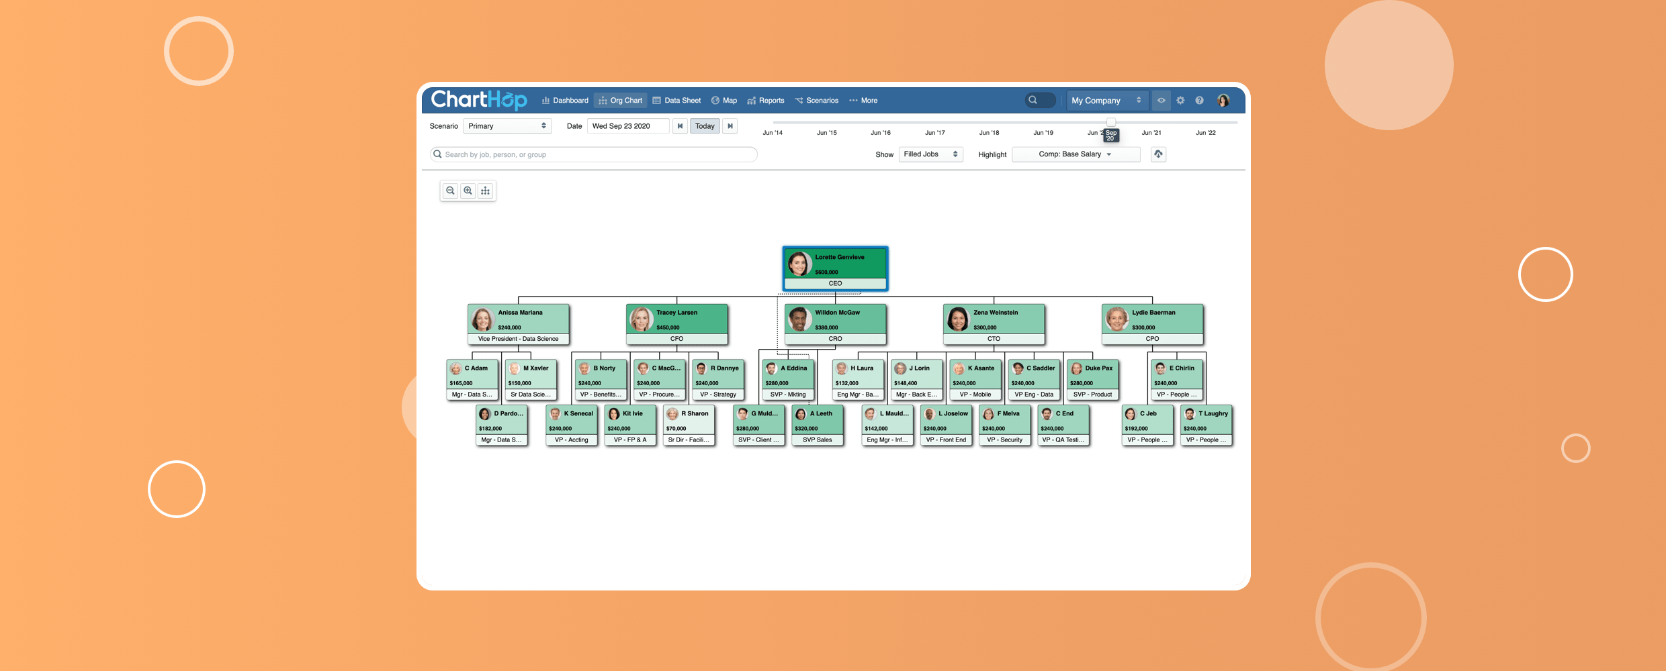Image resolution: width=1666 pixels, height=671 pixels.
Task: Open the Show Filled Jobs dropdown
Action: click(930, 154)
